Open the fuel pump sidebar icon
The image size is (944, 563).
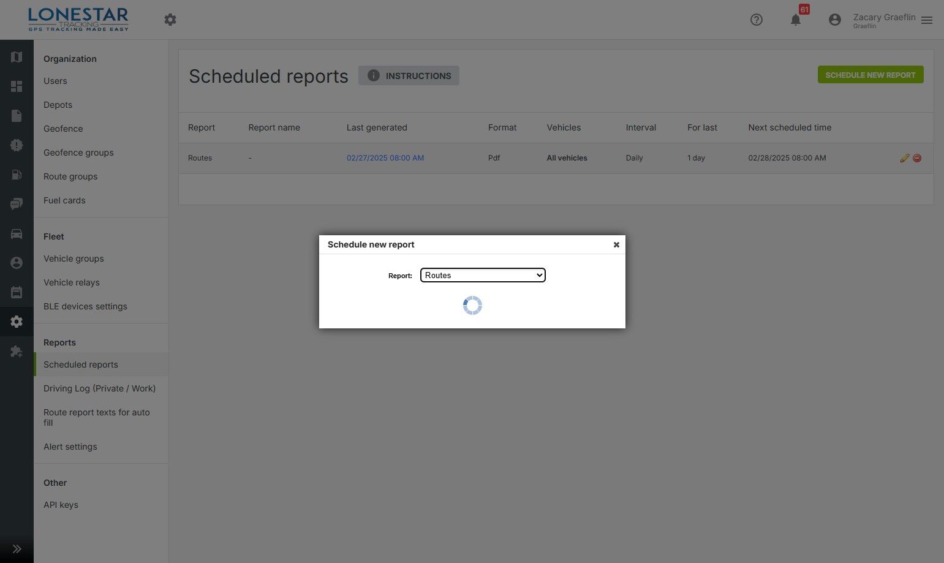point(17,175)
